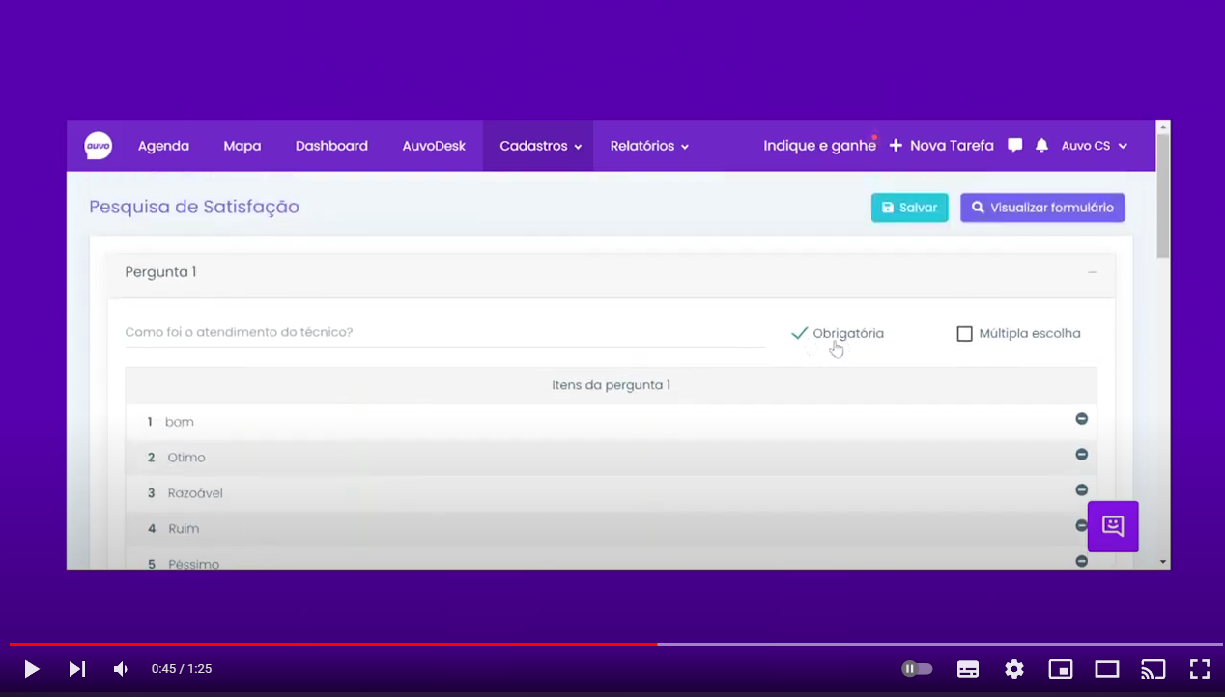
Task: Go to the Agenda menu item
Action: click(x=163, y=146)
